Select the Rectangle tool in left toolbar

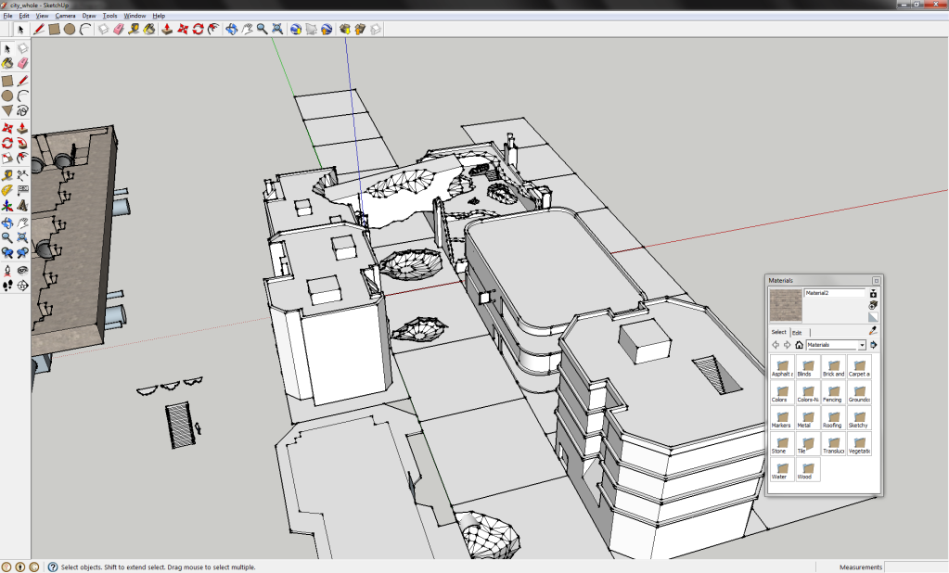click(7, 81)
